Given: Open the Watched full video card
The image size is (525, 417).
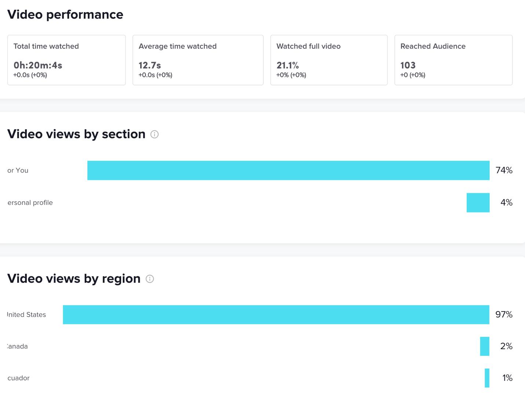Looking at the screenshot, I should point(329,60).
